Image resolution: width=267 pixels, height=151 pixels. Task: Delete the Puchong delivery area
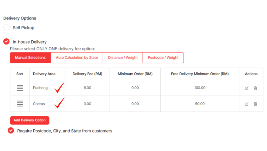[x=255, y=88]
